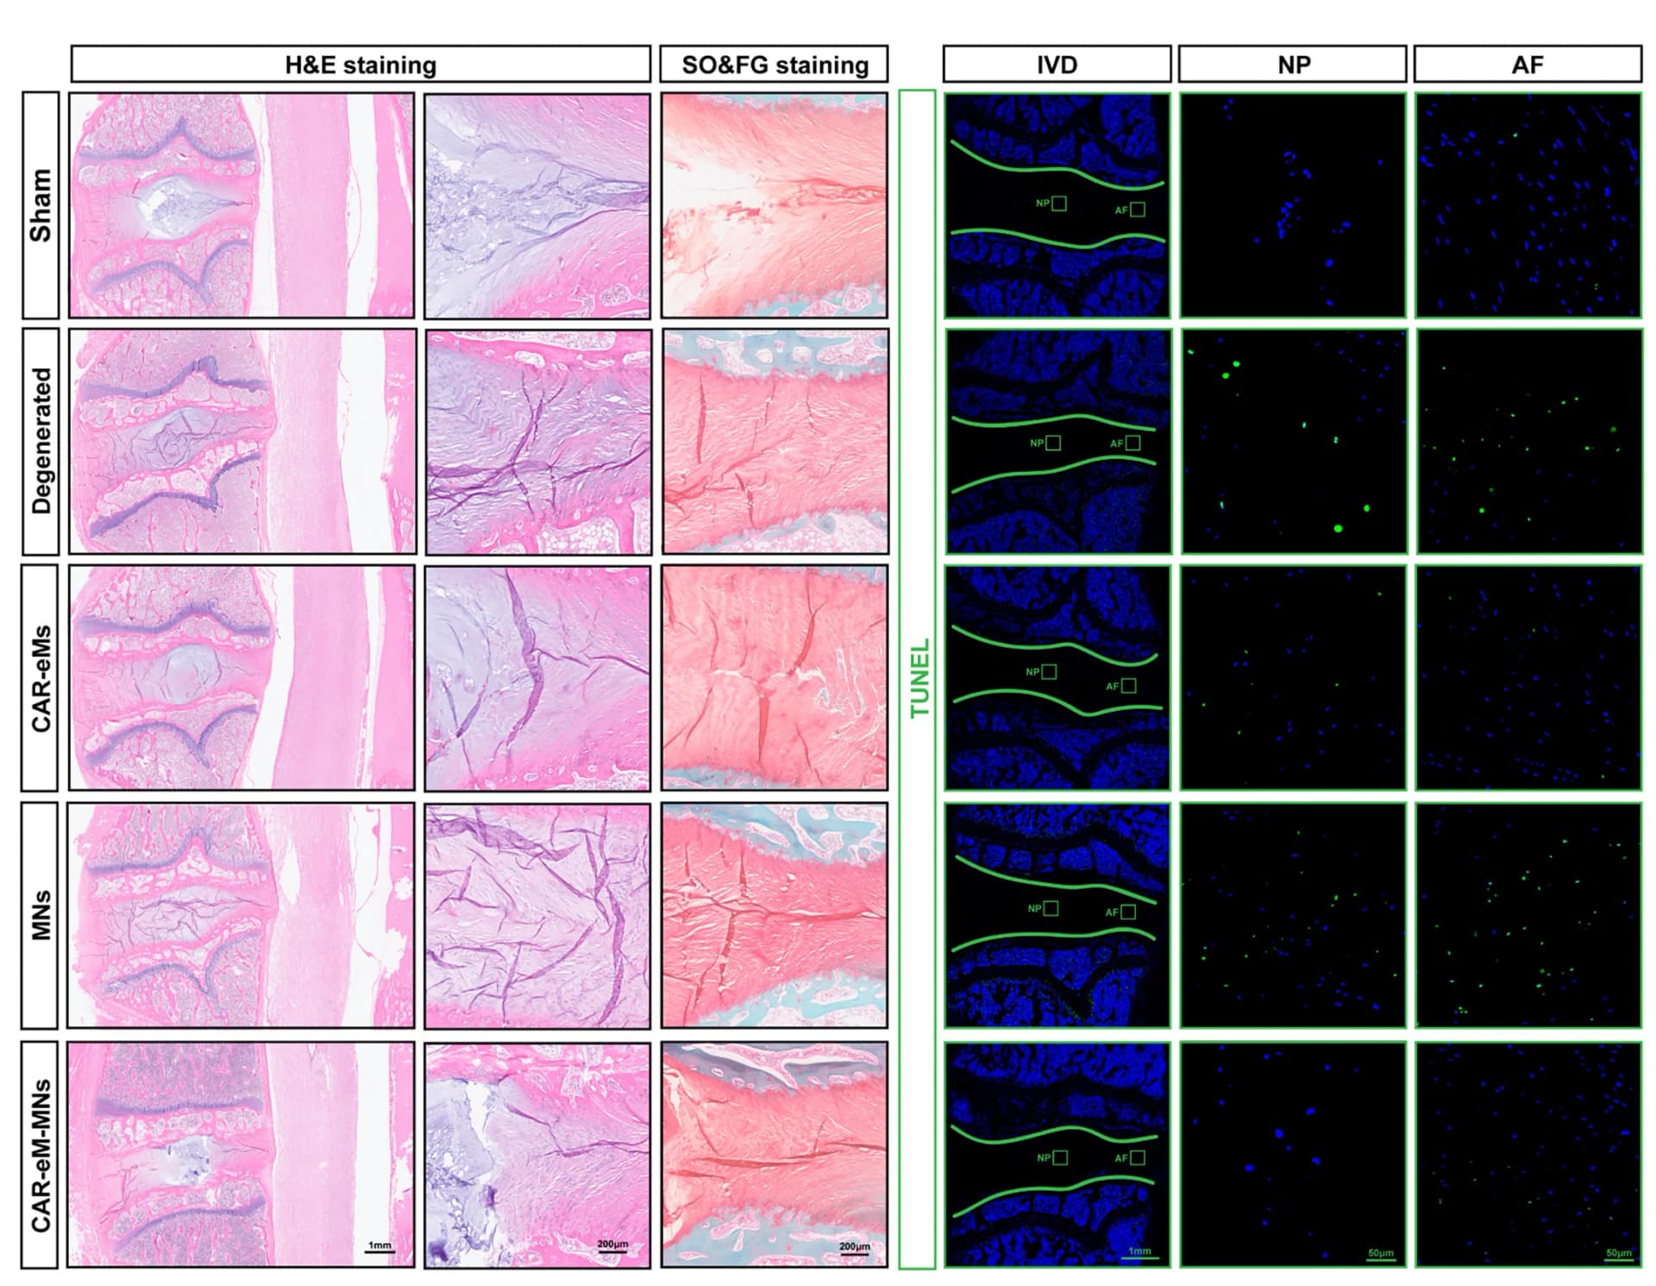Open the Sham SO&FG staining image
Screen dimensions: 1656x1286
coord(775,205)
